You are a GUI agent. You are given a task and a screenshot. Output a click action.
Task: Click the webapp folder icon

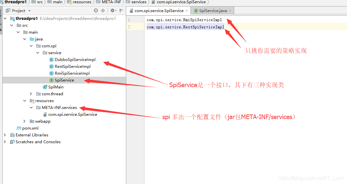point(32,121)
